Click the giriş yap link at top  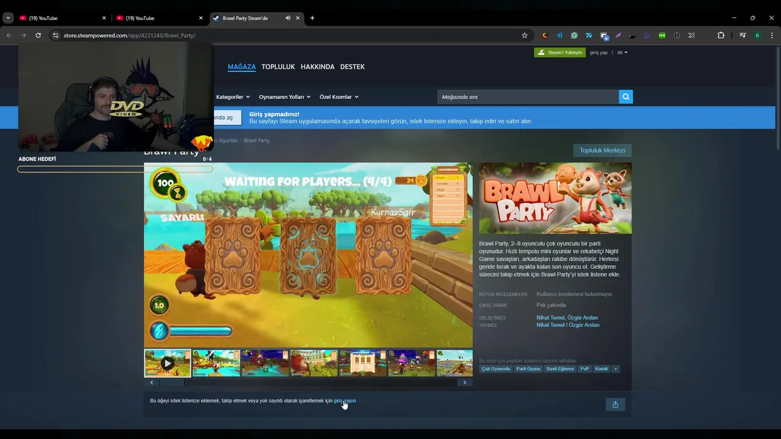[x=599, y=52]
